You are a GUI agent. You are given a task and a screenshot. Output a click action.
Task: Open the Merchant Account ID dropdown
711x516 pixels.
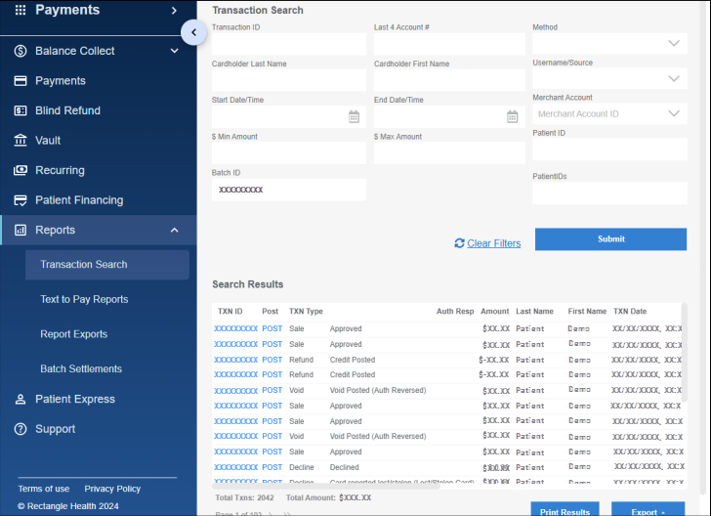673,113
